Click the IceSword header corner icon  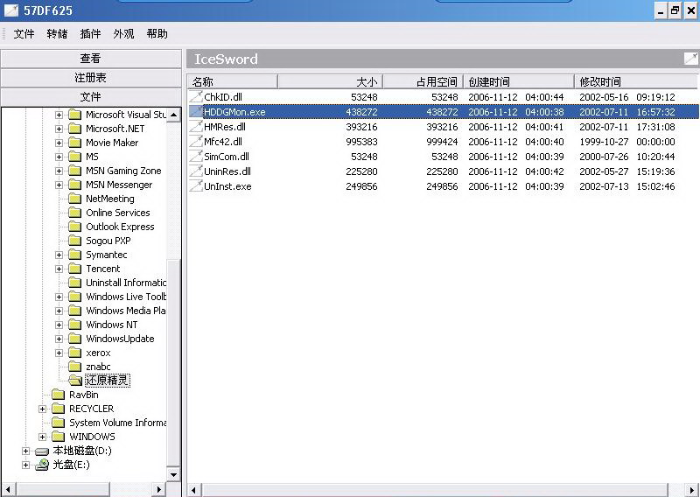[x=690, y=59]
